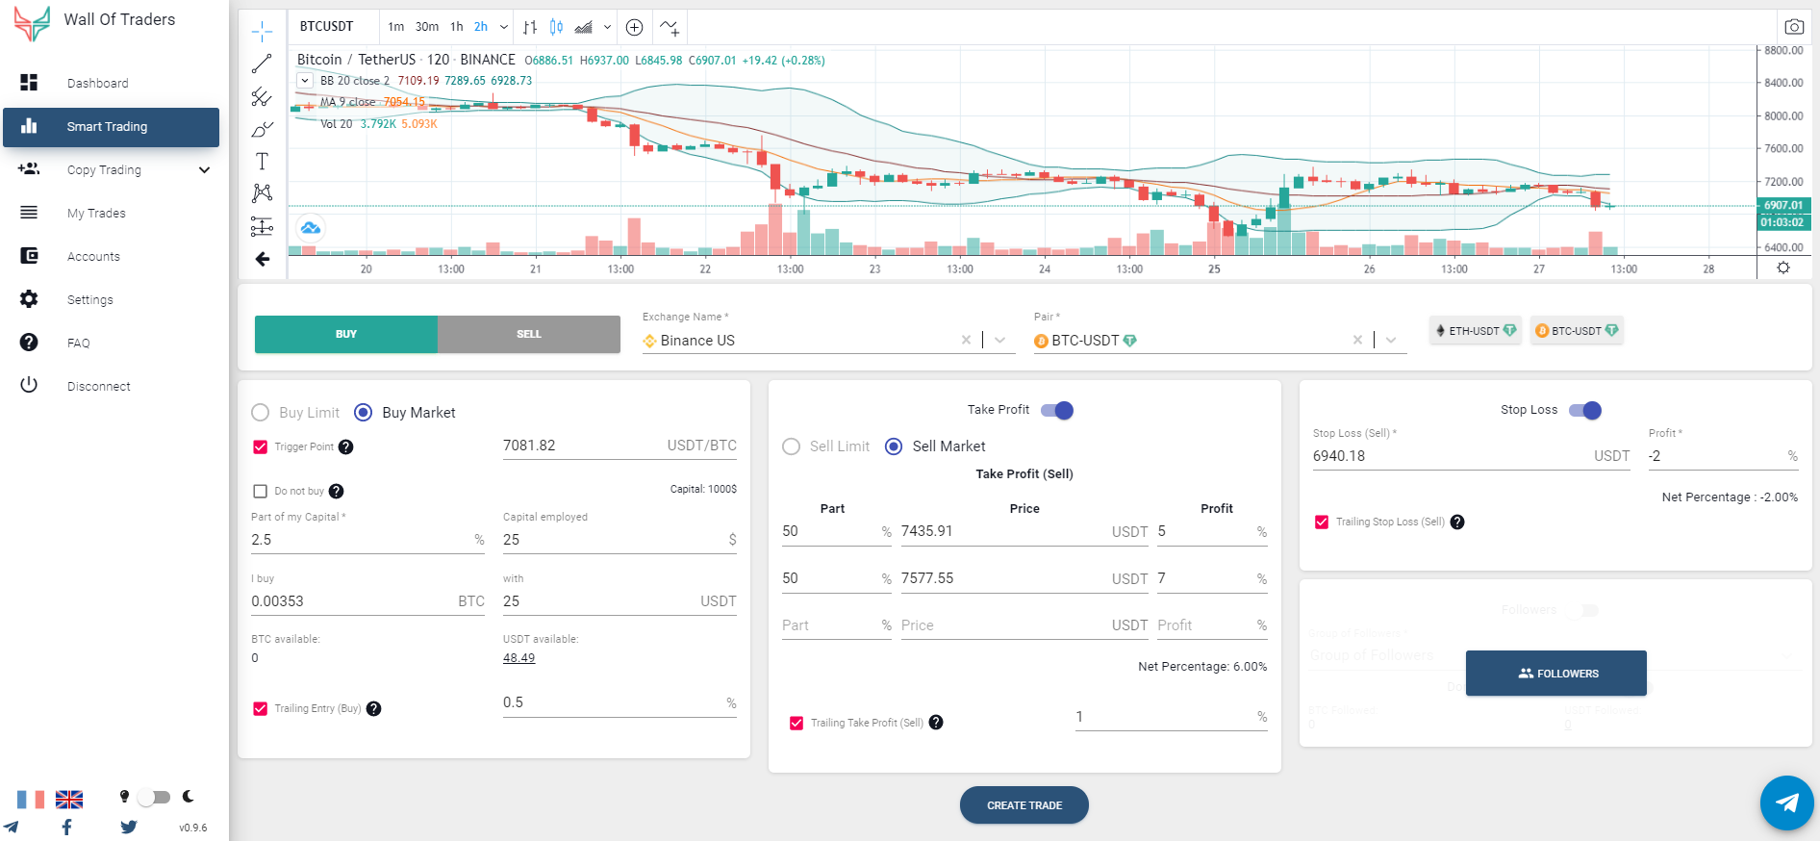The image size is (1820, 841).
Task: Select the pitchfork drawing tool
Action: tap(262, 96)
